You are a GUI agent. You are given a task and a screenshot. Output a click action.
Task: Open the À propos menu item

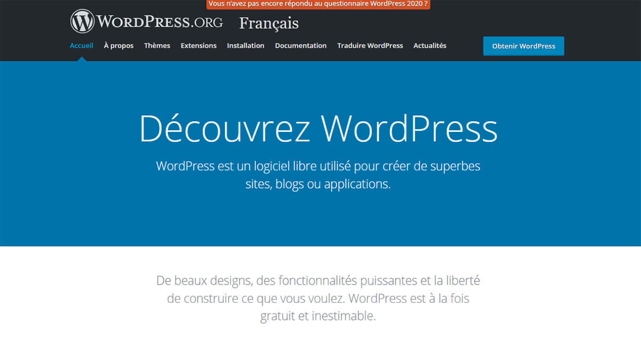119,46
